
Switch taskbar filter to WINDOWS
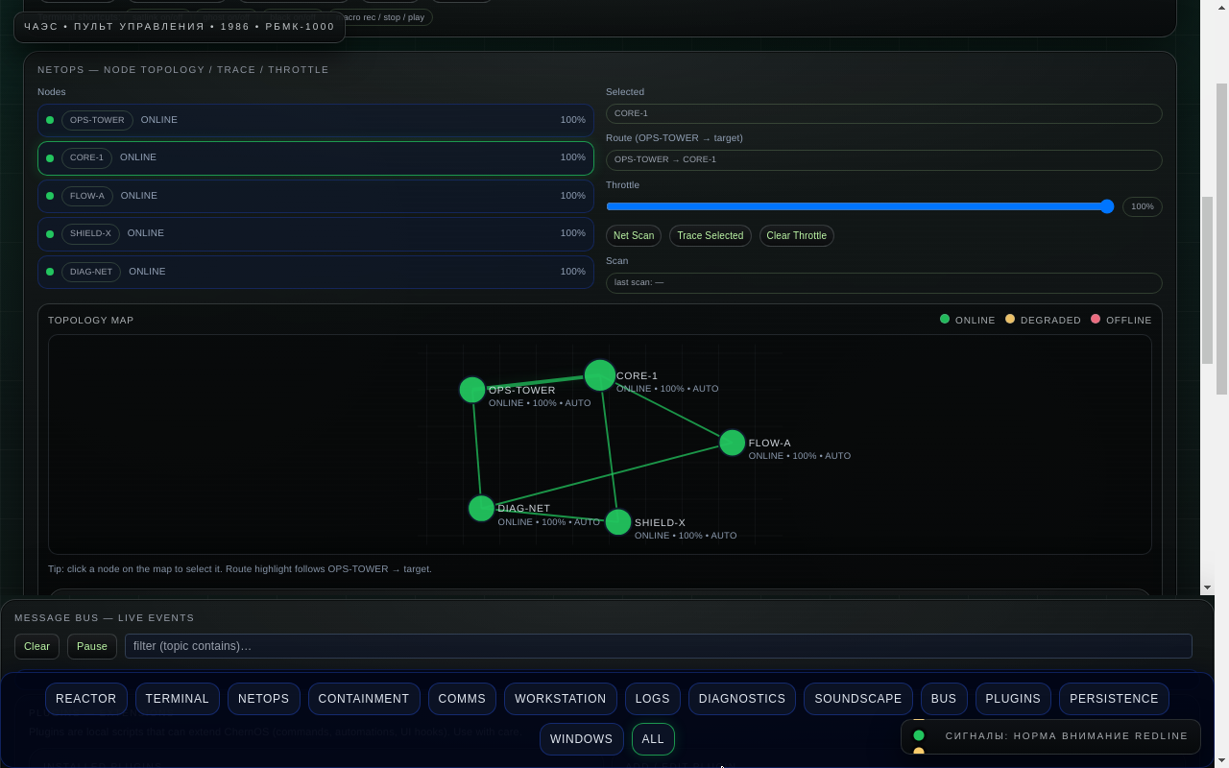pos(581,739)
